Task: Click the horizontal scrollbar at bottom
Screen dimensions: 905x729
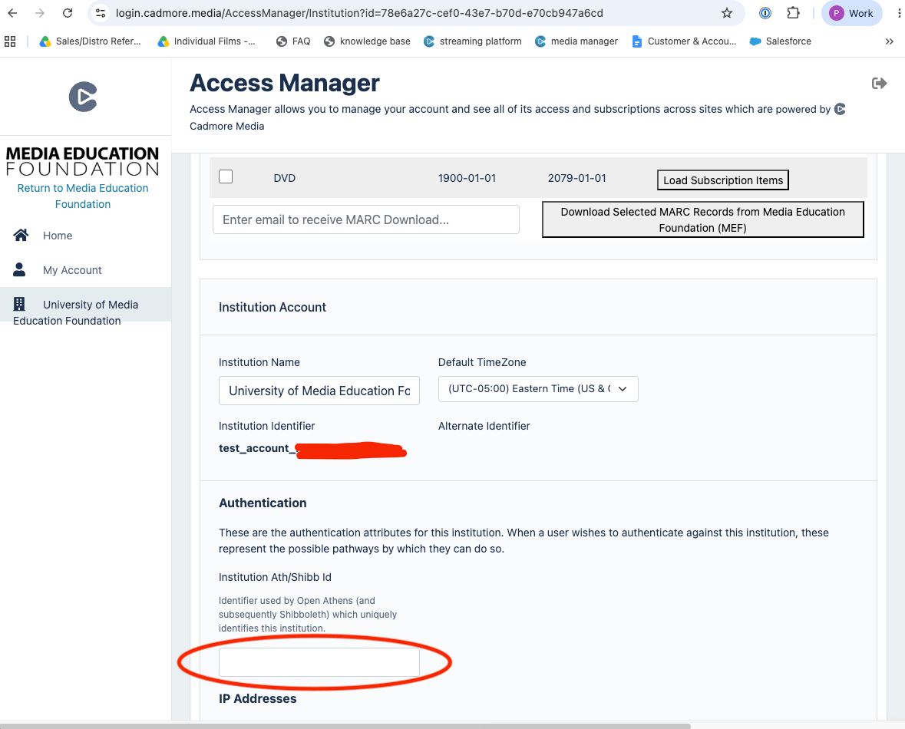Action: (345, 726)
